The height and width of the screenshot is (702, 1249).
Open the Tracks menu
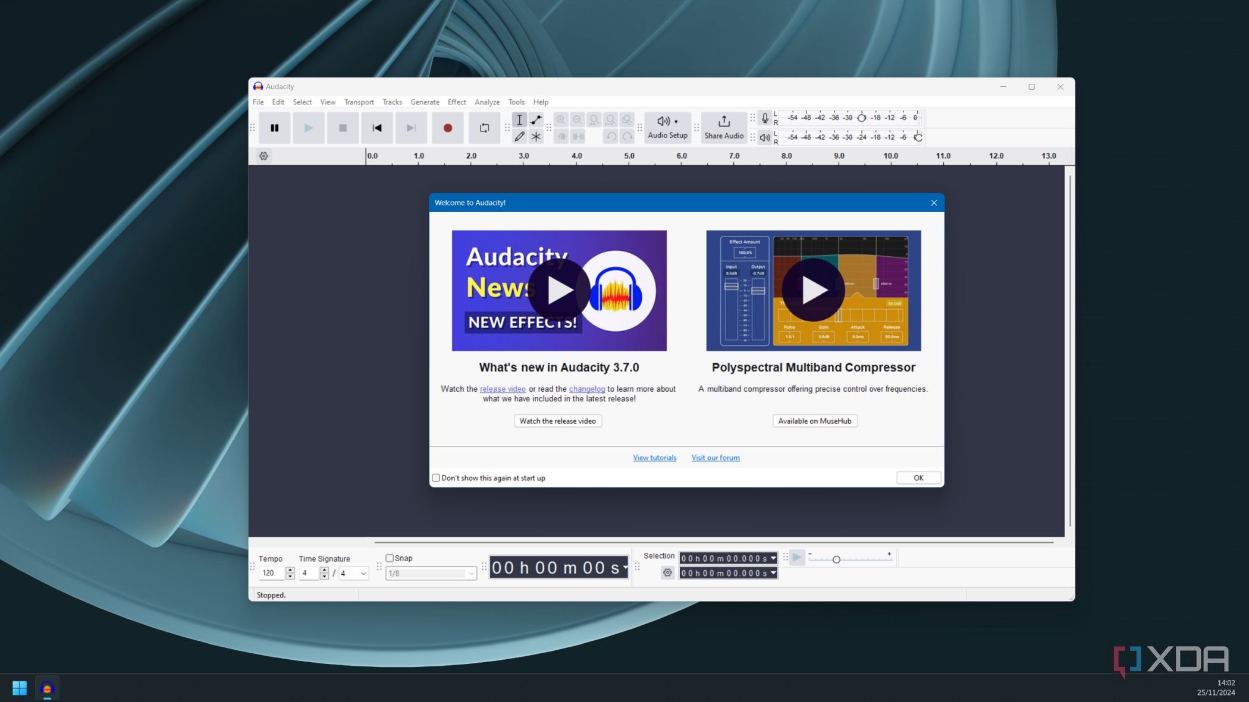(392, 102)
